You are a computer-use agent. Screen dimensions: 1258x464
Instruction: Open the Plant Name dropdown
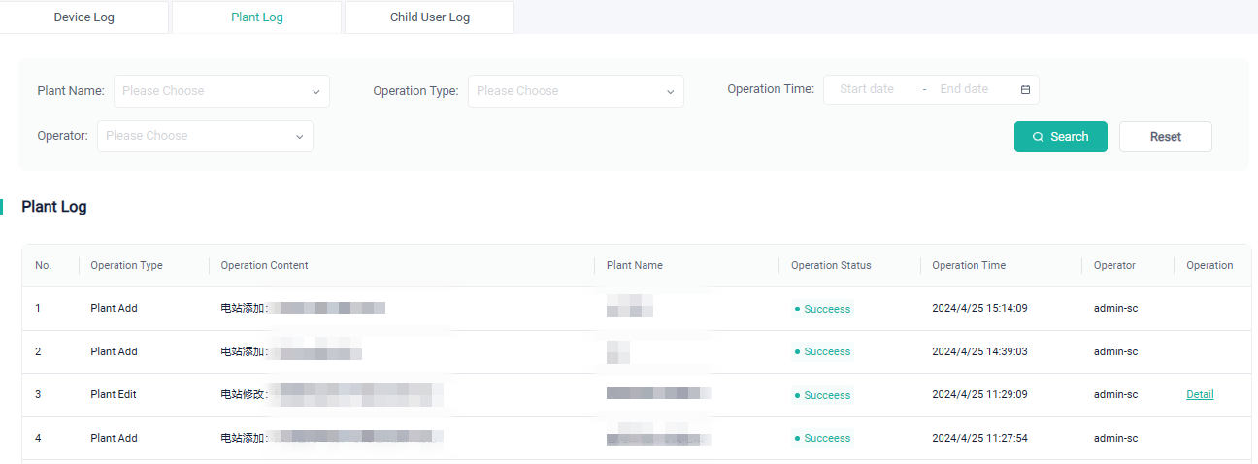[221, 91]
